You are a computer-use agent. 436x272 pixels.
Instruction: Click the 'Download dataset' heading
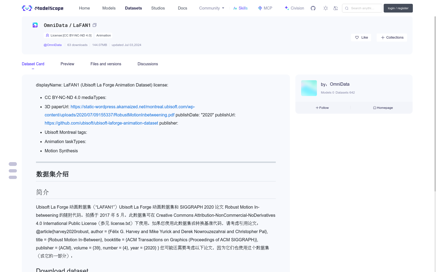coord(62,270)
